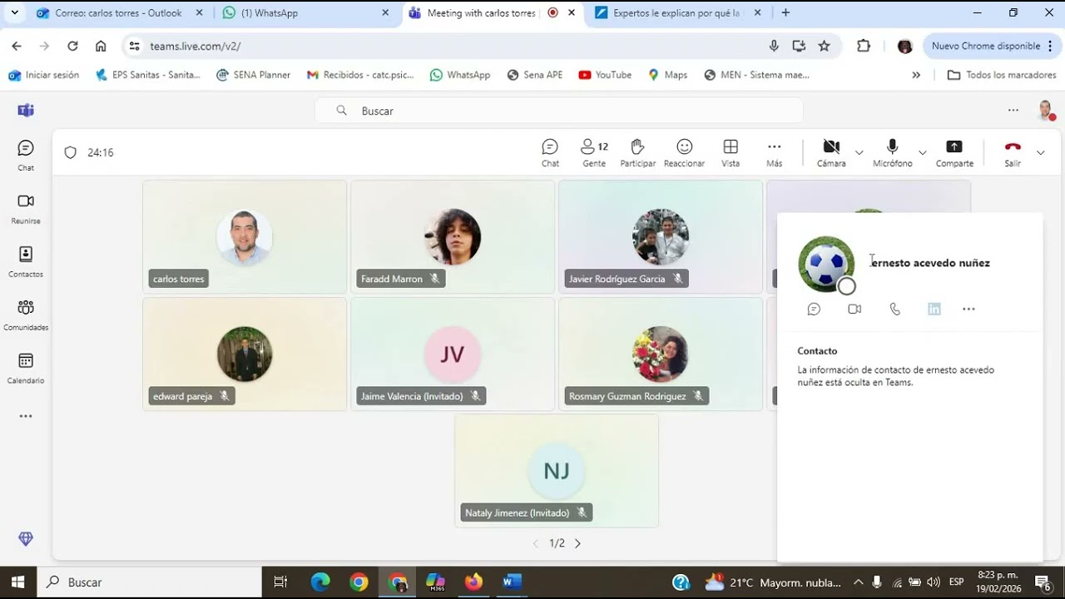Click Nuevo Chrome disponible button

tap(991, 47)
